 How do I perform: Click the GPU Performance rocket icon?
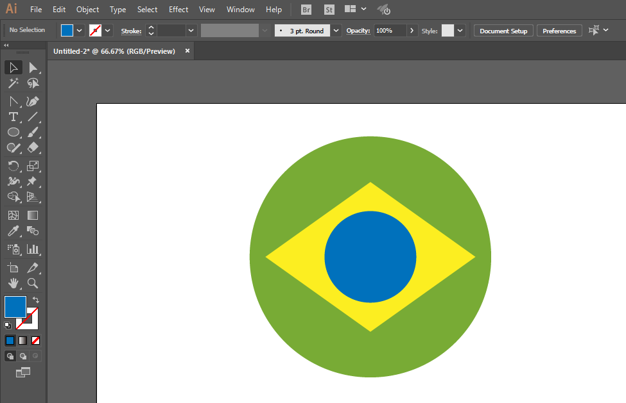[384, 10]
